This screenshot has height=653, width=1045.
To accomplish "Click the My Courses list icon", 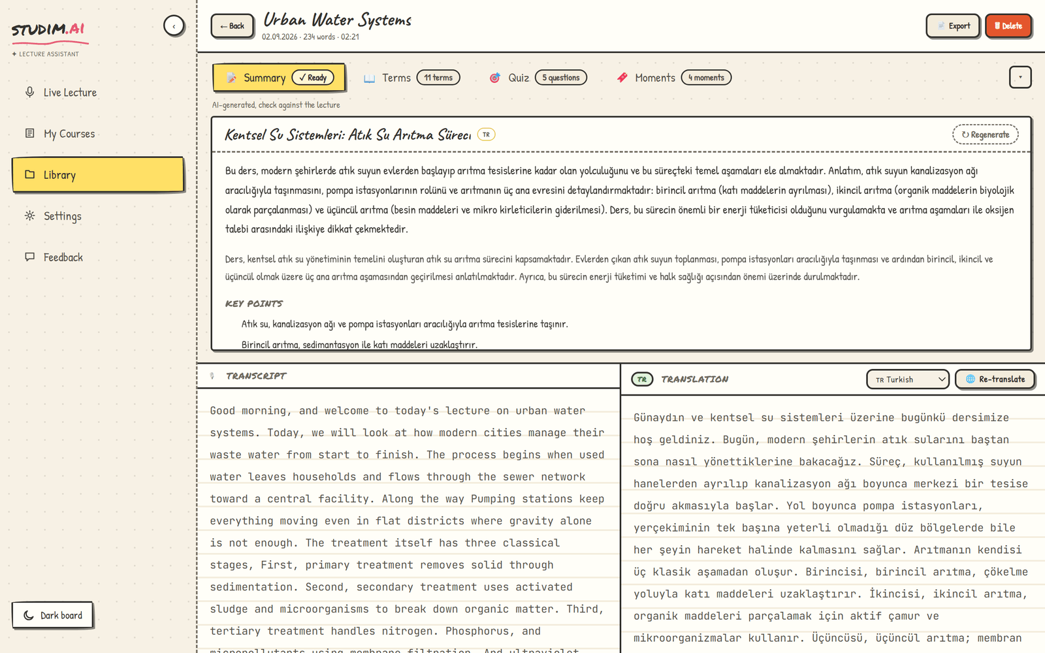I will point(29,133).
